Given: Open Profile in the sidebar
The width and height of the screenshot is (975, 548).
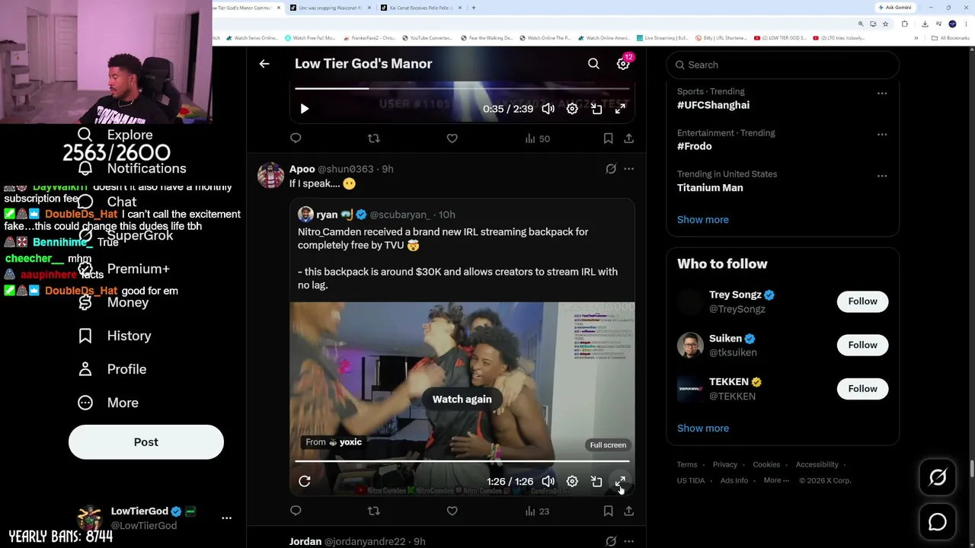Looking at the screenshot, I should tap(112, 369).
